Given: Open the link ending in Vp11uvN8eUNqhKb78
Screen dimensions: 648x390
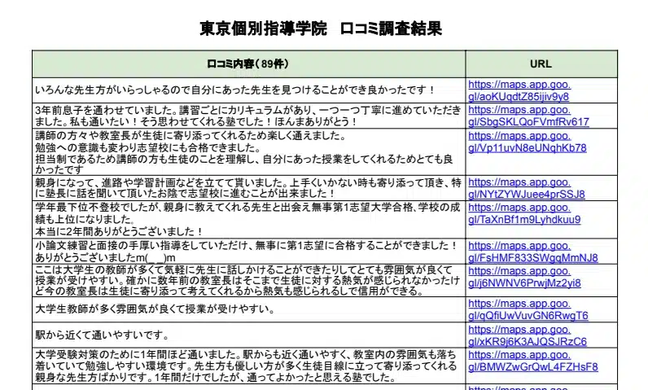Looking at the screenshot, I should 528,142.
